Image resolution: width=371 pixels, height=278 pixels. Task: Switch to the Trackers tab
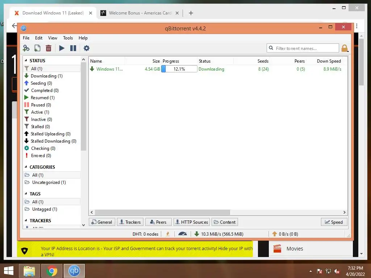click(x=130, y=222)
